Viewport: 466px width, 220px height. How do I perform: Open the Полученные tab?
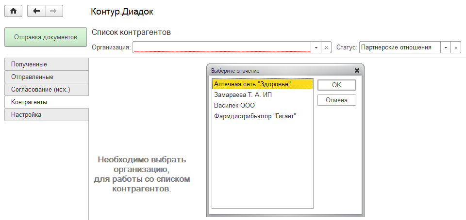click(x=47, y=64)
